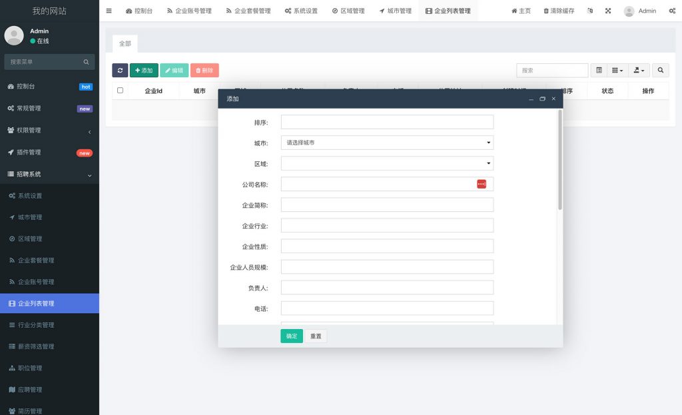Image resolution: width=682 pixels, height=415 pixels.
Task: Open the 区域 dropdown in the dialog
Action: coord(386,163)
